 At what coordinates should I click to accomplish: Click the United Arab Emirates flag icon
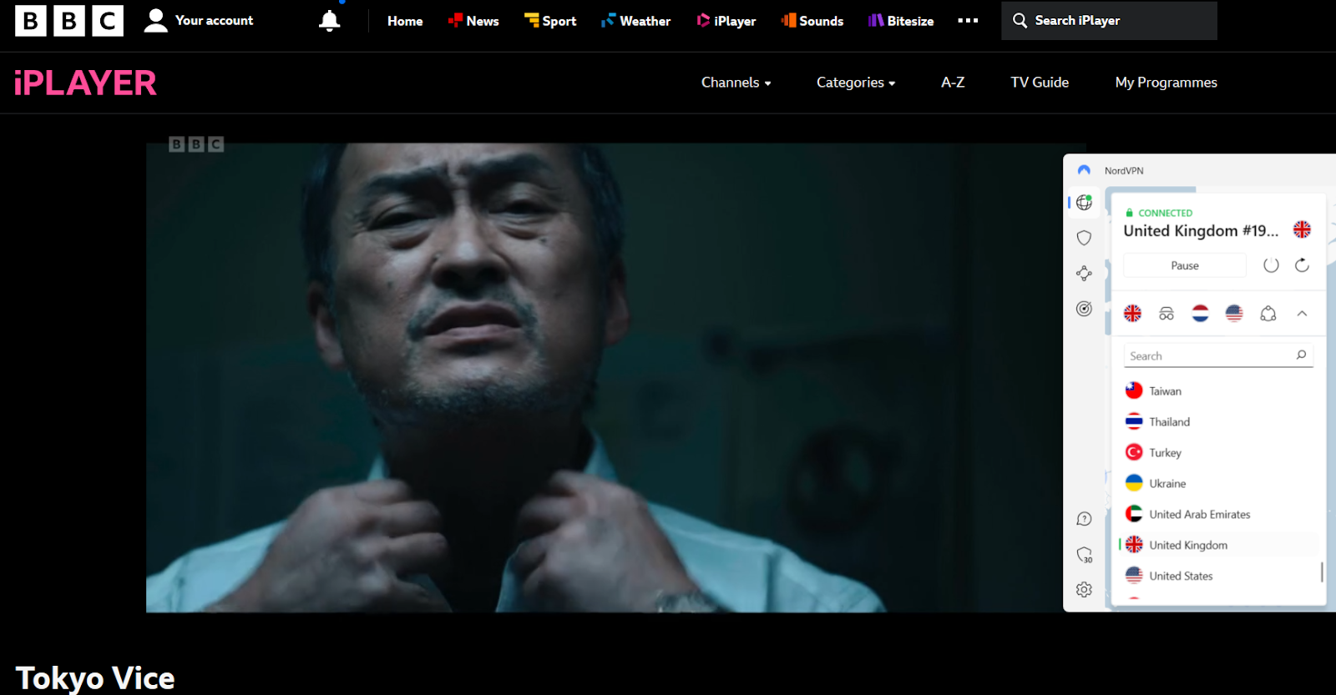click(1134, 514)
